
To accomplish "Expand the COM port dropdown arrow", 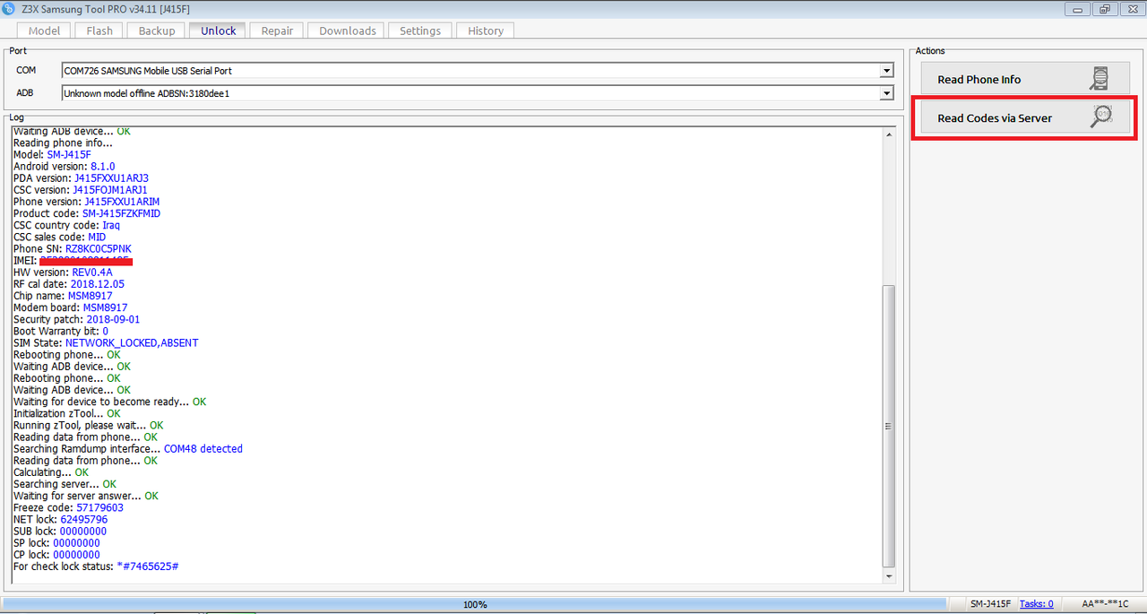I will tap(886, 71).
